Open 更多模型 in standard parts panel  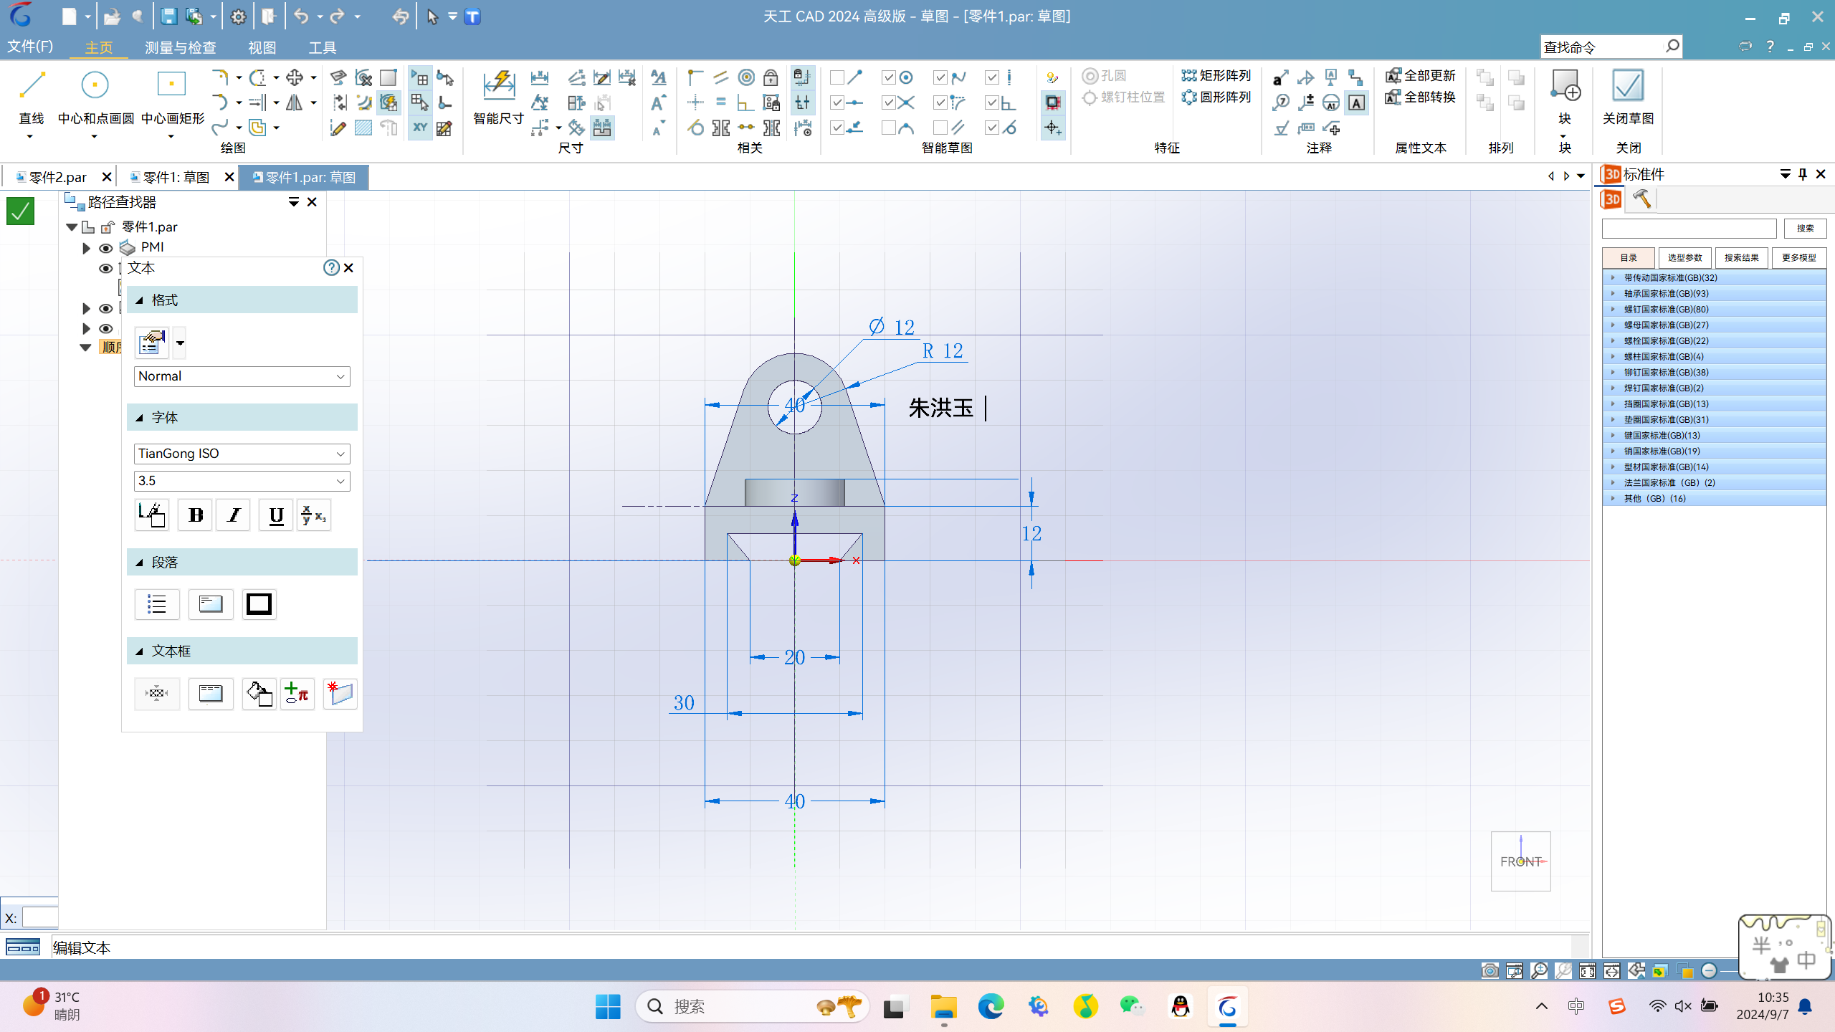point(1798,257)
